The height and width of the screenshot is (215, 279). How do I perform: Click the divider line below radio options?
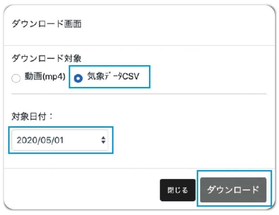pos(139,94)
